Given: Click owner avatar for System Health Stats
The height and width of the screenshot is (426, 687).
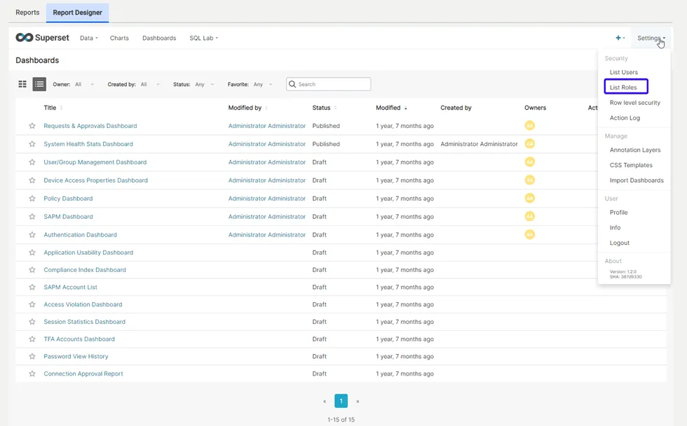Looking at the screenshot, I should point(529,144).
